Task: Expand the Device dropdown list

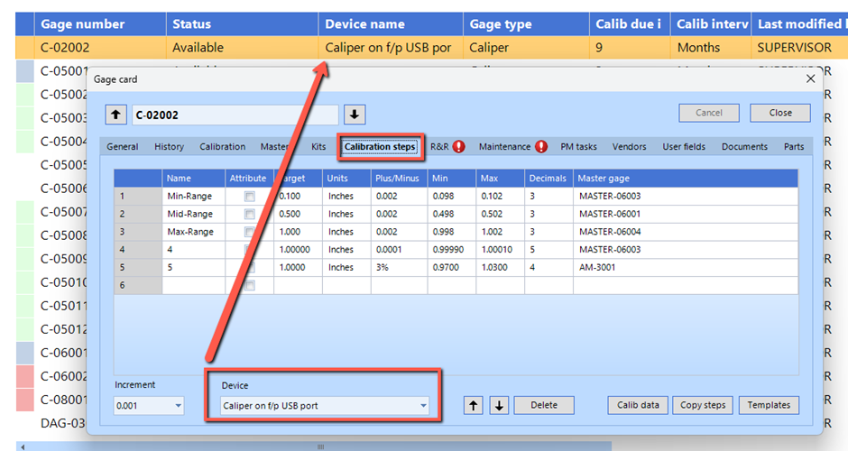Action: (423, 406)
